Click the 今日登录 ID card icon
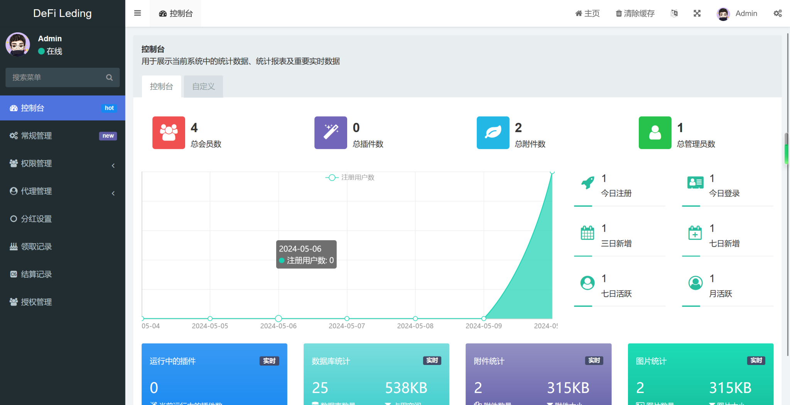The image size is (790, 405). pyautogui.click(x=695, y=182)
